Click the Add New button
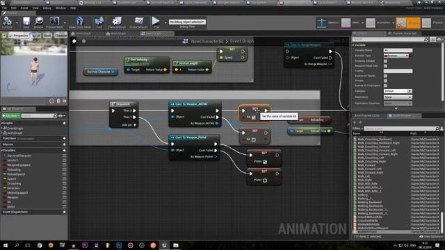Viewport: 445px width, 250px height. 11,116
